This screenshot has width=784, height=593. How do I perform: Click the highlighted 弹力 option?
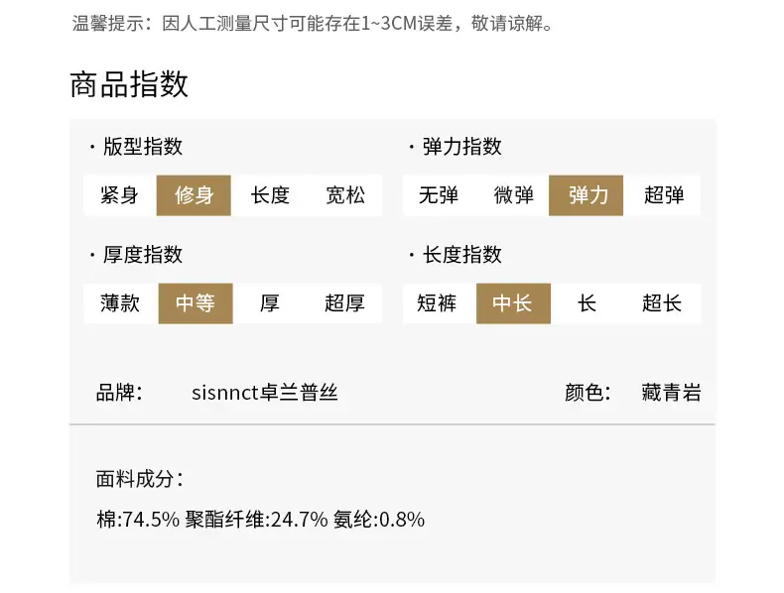point(586,195)
